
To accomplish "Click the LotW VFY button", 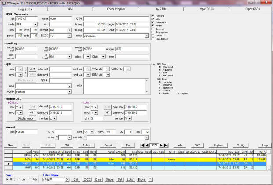I will (x=108, y=113).
